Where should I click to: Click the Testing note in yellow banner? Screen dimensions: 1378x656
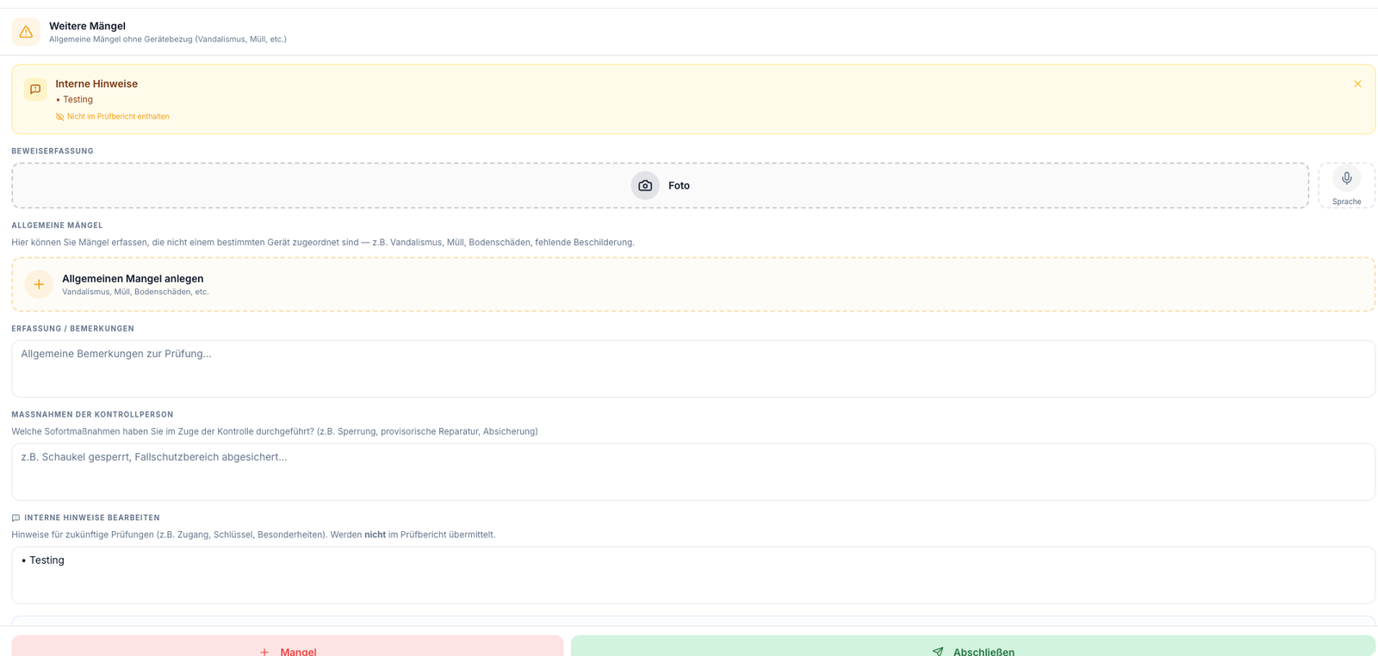click(78, 100)
